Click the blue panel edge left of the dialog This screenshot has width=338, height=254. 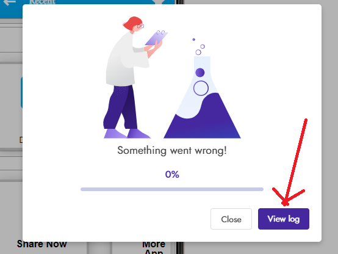[x=21, y=92]
